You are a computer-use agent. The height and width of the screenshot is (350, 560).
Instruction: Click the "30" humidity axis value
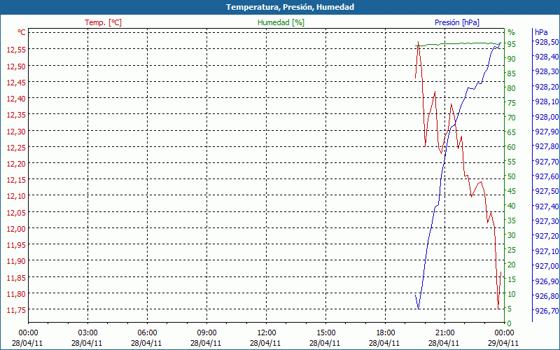[x=512, y=235]
